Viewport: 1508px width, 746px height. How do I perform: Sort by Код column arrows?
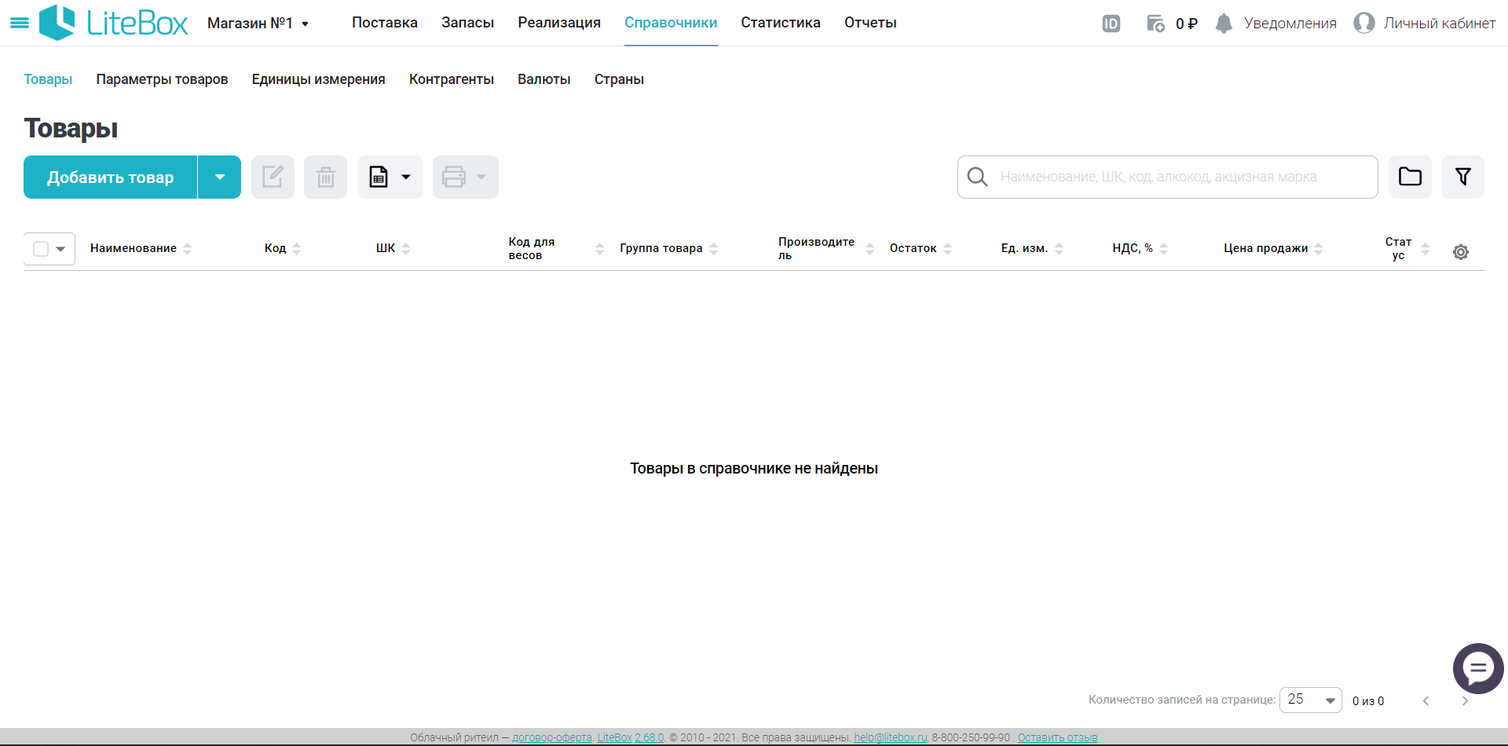coord(297,248)
